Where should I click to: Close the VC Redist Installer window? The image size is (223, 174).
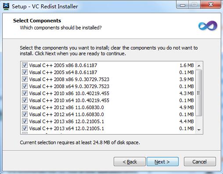tap(211, 5)
